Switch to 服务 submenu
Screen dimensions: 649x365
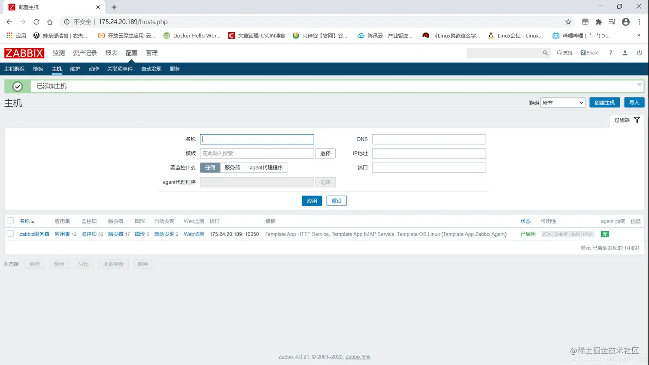pyautogui.click(x=175, y=69)
